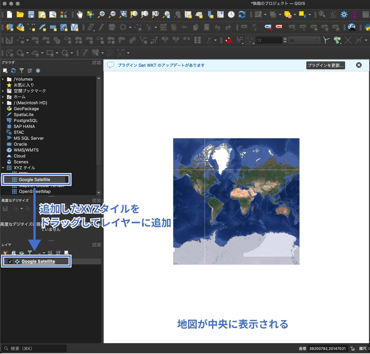Expand the /Volumes tree node

[x=3, y=79]
